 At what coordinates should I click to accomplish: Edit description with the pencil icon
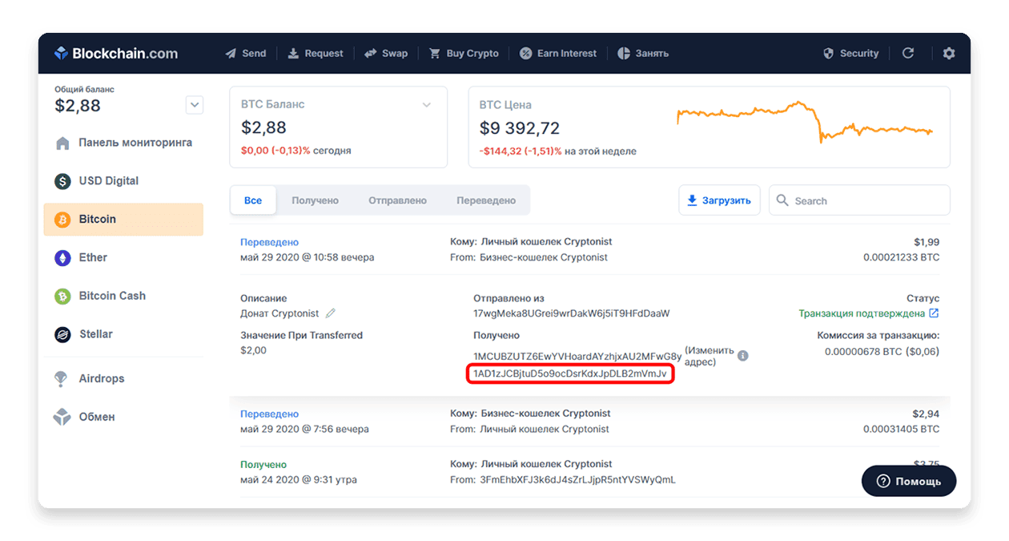330,313
